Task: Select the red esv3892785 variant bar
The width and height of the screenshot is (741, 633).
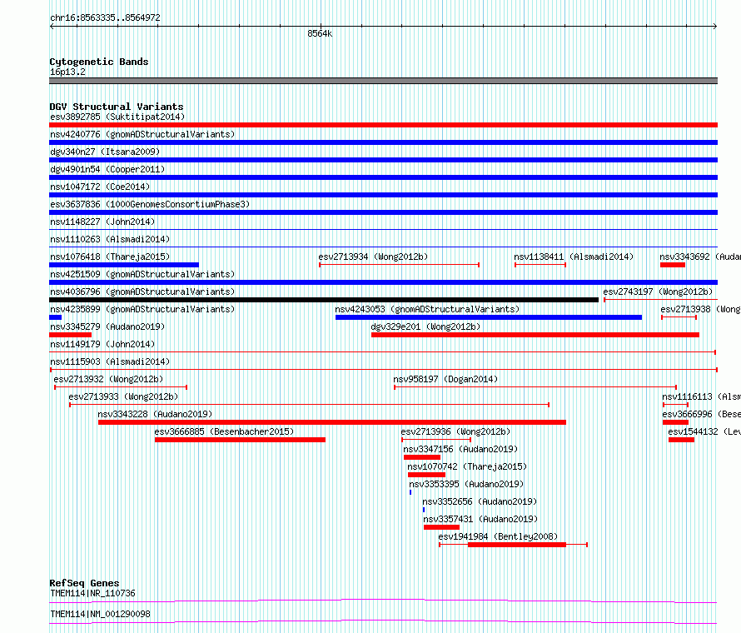Action: [x=383, y=125]
